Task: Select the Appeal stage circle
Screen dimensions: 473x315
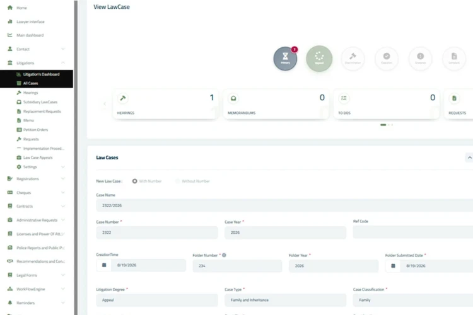Action: 319,59
